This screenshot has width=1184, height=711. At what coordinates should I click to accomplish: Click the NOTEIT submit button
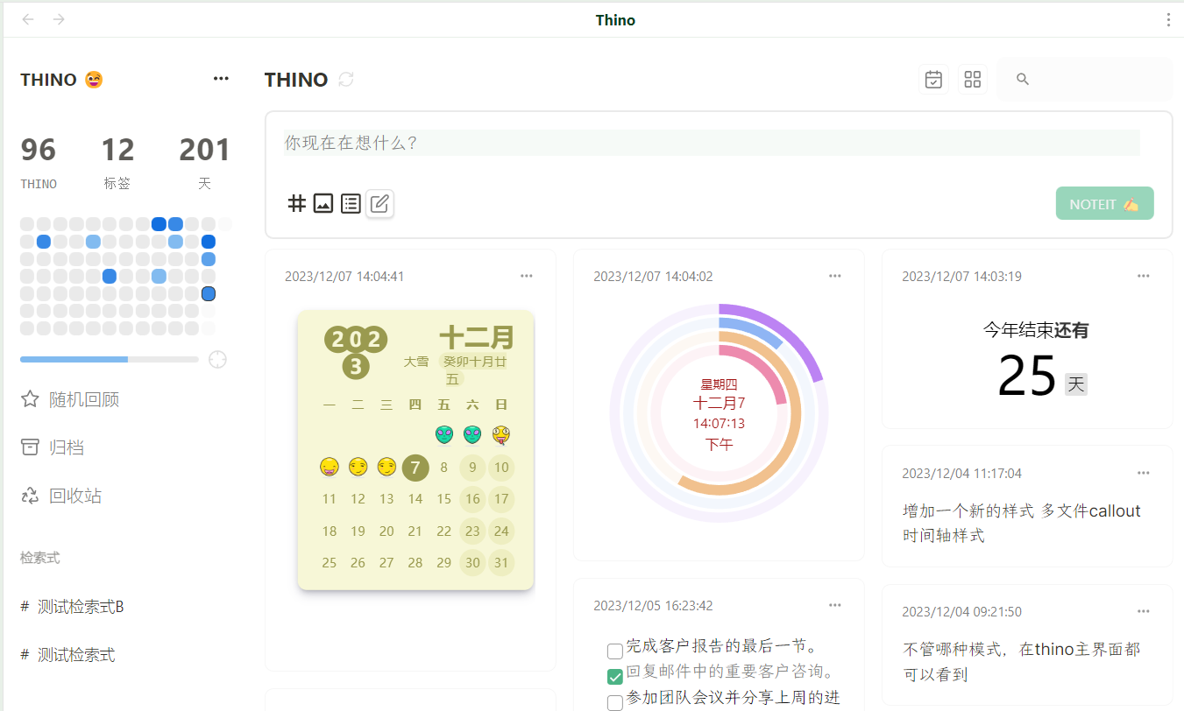pos(1104,204)
